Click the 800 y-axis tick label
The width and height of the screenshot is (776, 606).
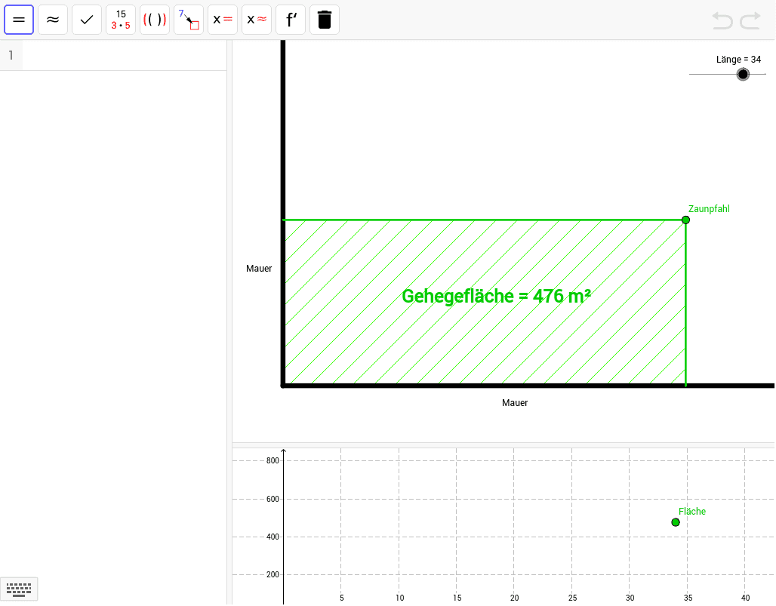[273, 460]
